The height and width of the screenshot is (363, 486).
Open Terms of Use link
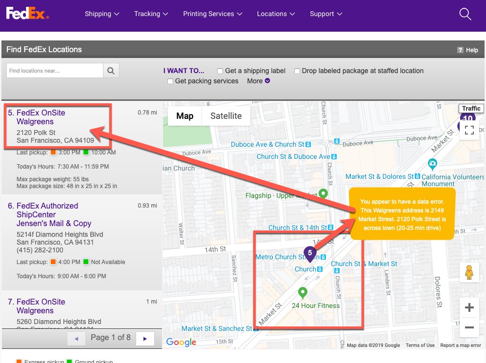point(420,345)
